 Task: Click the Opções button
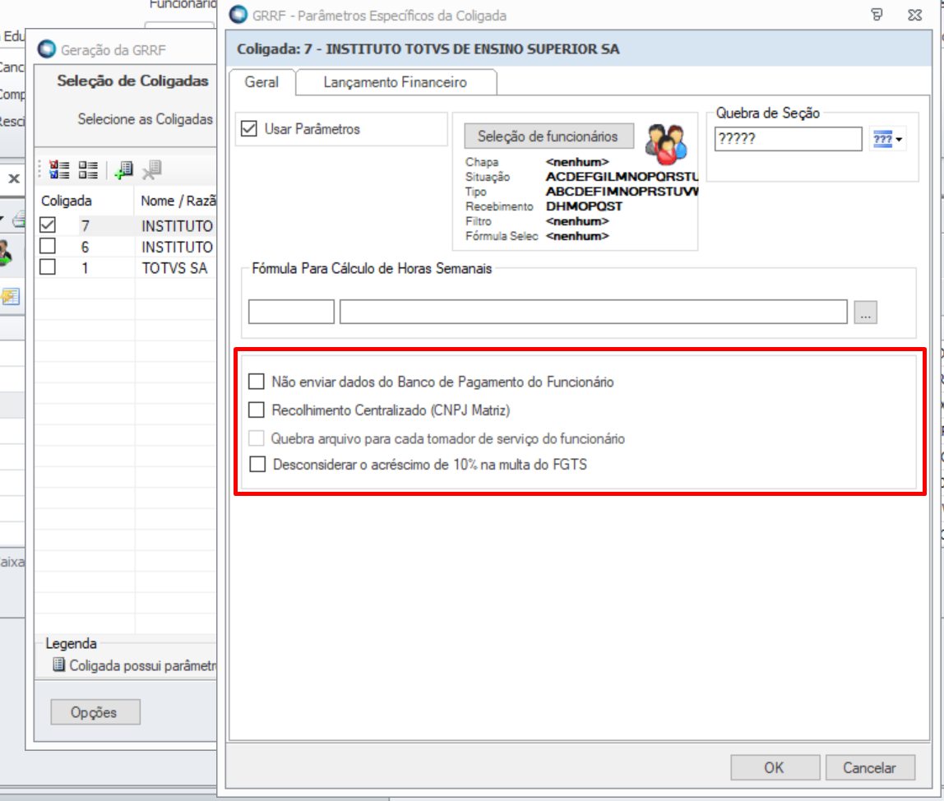point(95,712)
